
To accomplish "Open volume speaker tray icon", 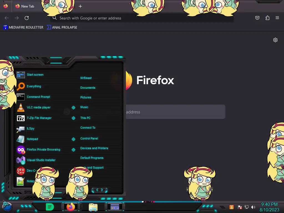I will [x=253, y=207].
